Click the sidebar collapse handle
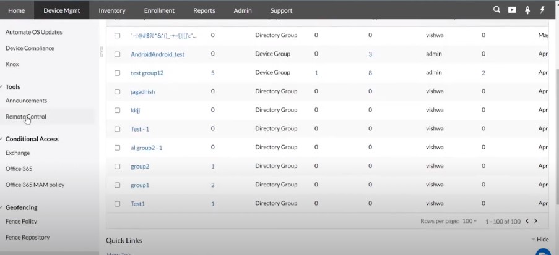 coord(102,51)
